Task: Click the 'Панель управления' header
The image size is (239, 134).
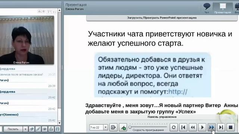Action: point(162,117)
